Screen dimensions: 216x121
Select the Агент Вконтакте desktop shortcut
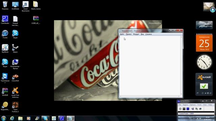26,6
